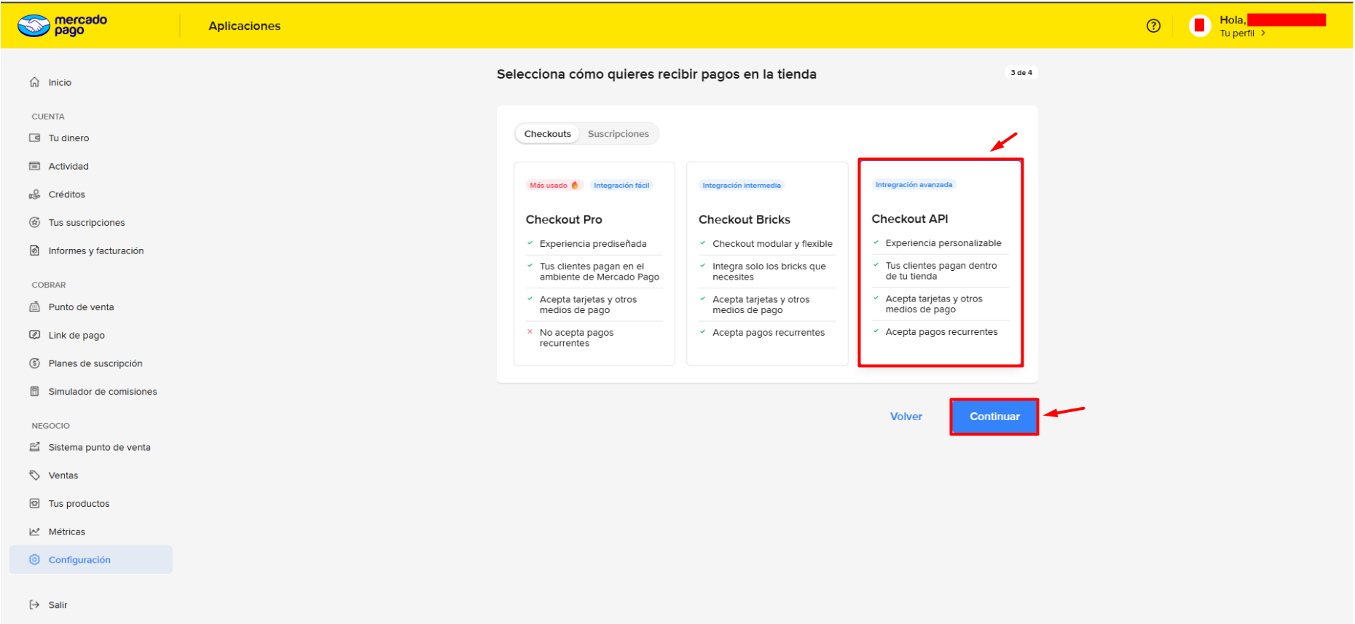Viewport: 1355px width, 624px height.
Task: Open Tus suscripciones menu item
Action: [87, 223]
